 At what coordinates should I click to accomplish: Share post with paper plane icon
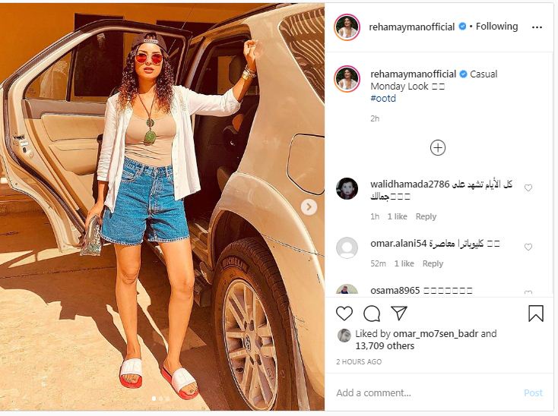tap(399, 313)
